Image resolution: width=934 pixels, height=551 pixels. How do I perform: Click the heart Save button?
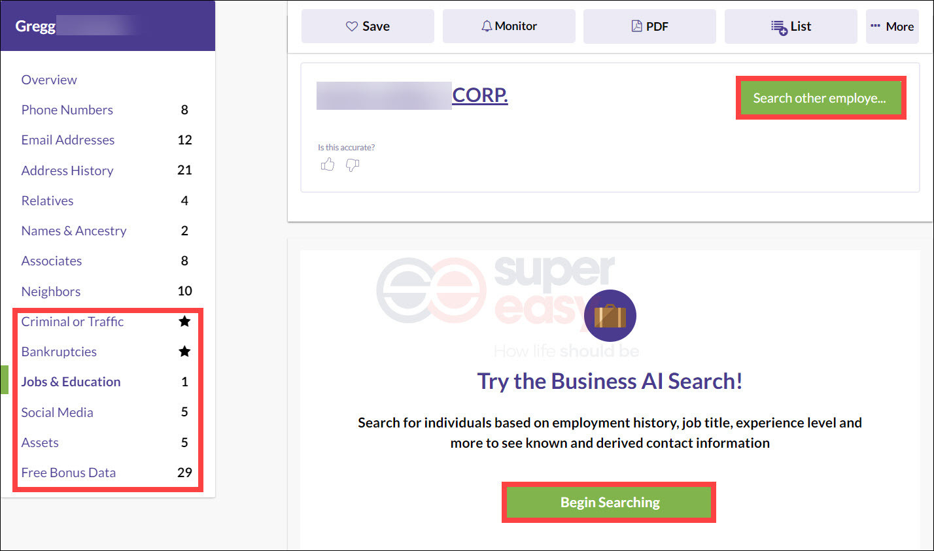point(368,26)
